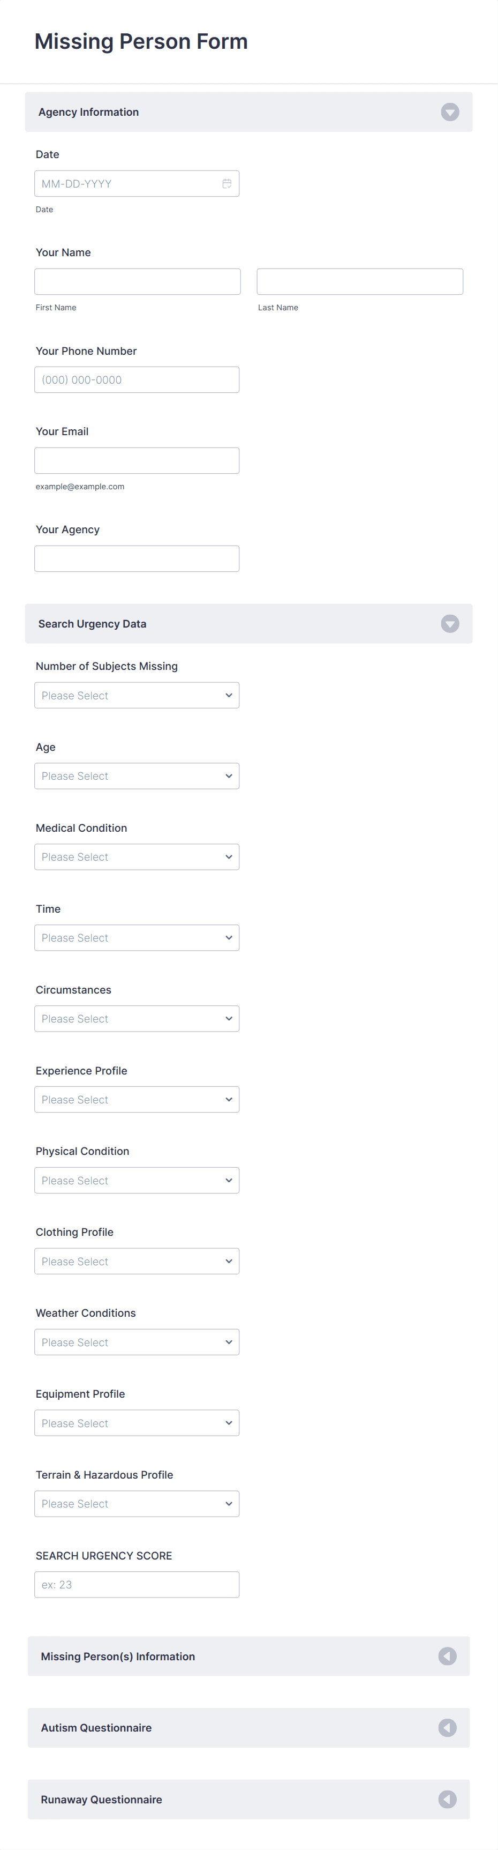Screen dimensions: 498x1850
Task: Open the Clothing Profile dropdown
Action: tap(137, 1261)
